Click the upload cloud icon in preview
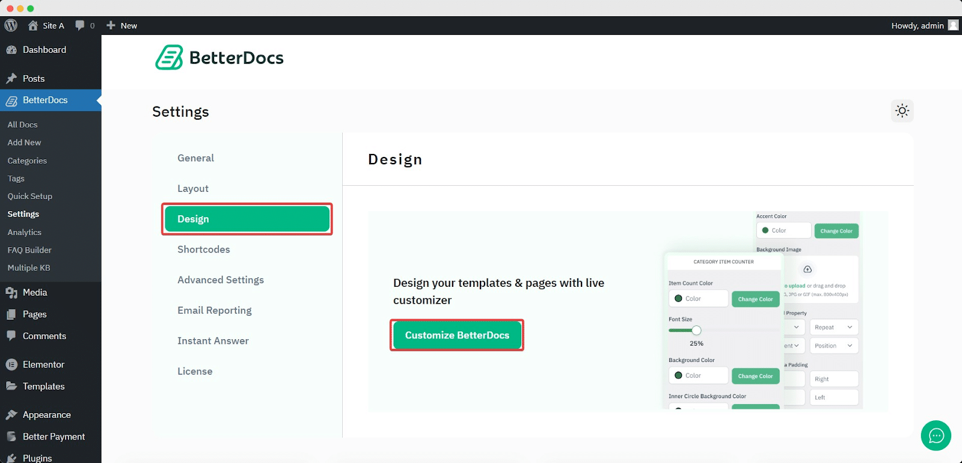This screenshot has width=962, height=463. pyautogui.click(x=807, y=269)
